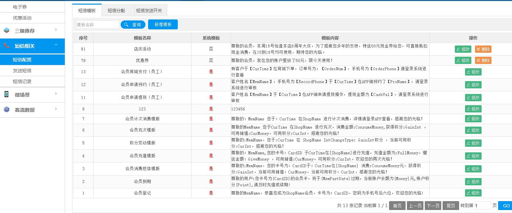Switch to the 短信分配 tab
This screenshot has height=213, width=512.
(116, 11)
